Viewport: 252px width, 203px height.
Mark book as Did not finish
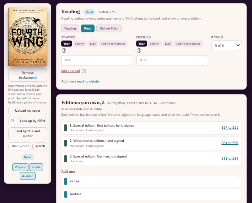point(109,28)
